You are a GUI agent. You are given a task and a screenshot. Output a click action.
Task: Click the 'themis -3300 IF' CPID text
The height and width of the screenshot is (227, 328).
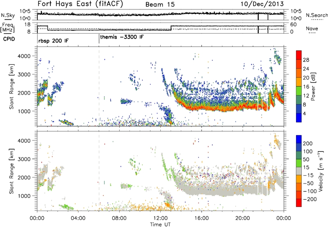click(x=122, y=37)
